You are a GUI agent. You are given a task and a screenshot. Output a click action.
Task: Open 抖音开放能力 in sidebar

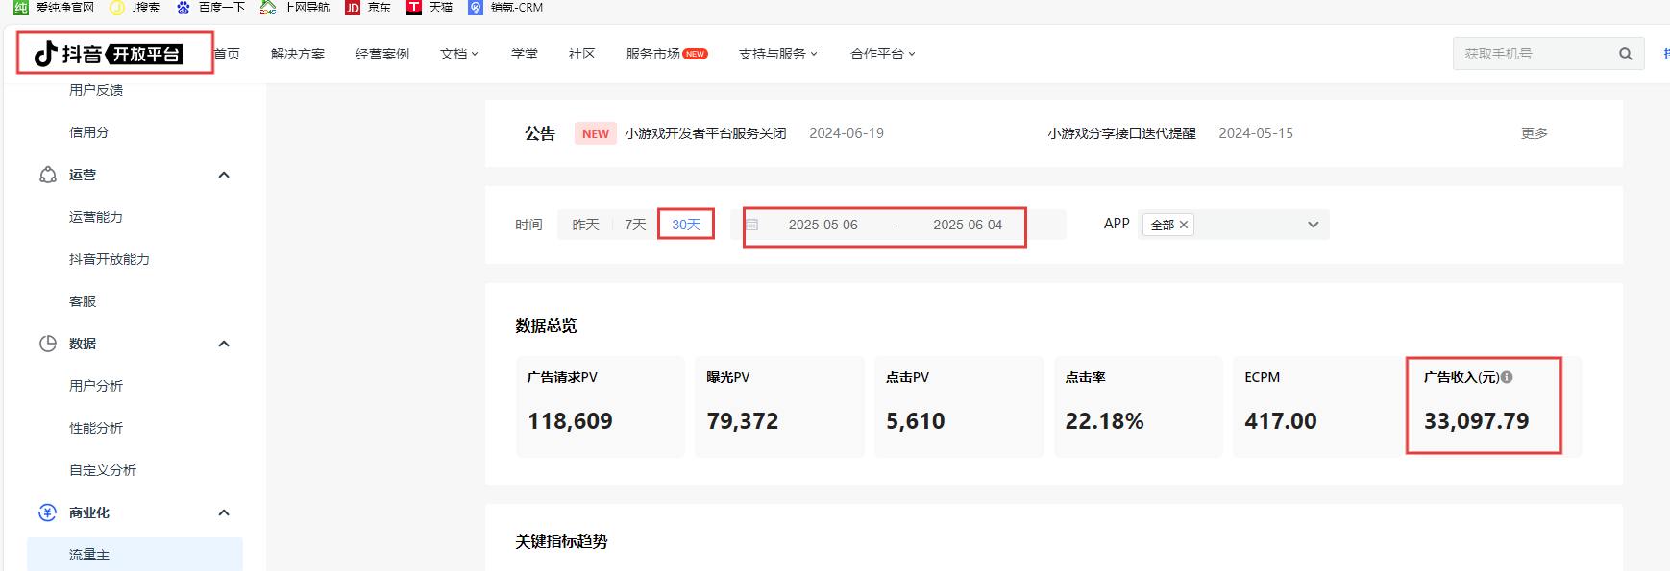110,259
